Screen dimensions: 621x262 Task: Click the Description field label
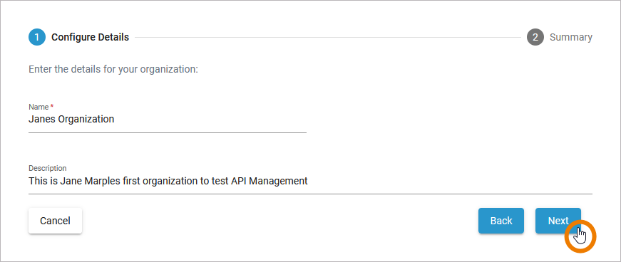[48, 168]
